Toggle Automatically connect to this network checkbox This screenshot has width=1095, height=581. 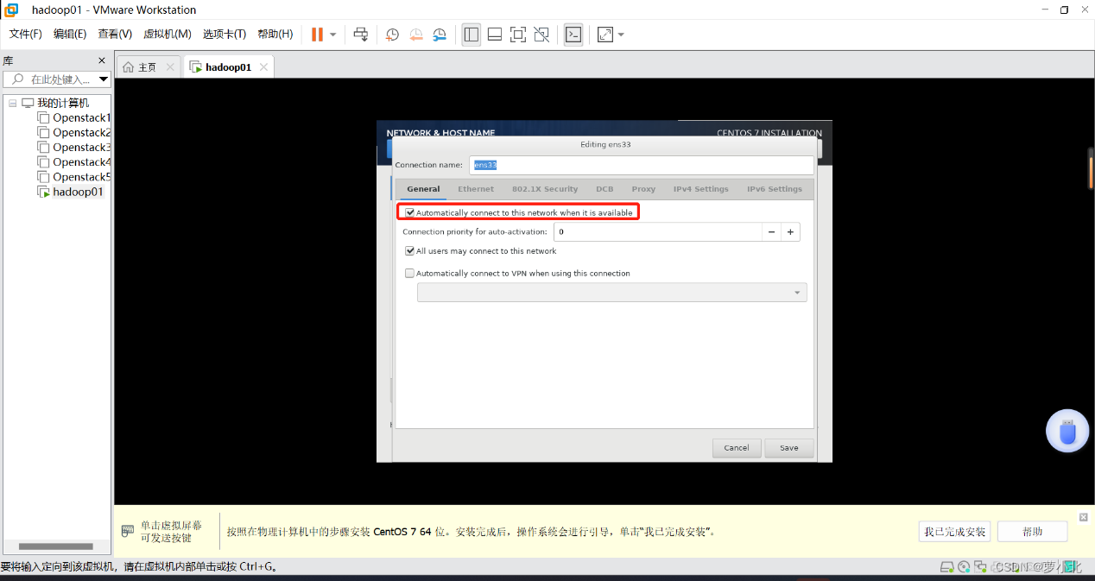[x=410, y=212]
